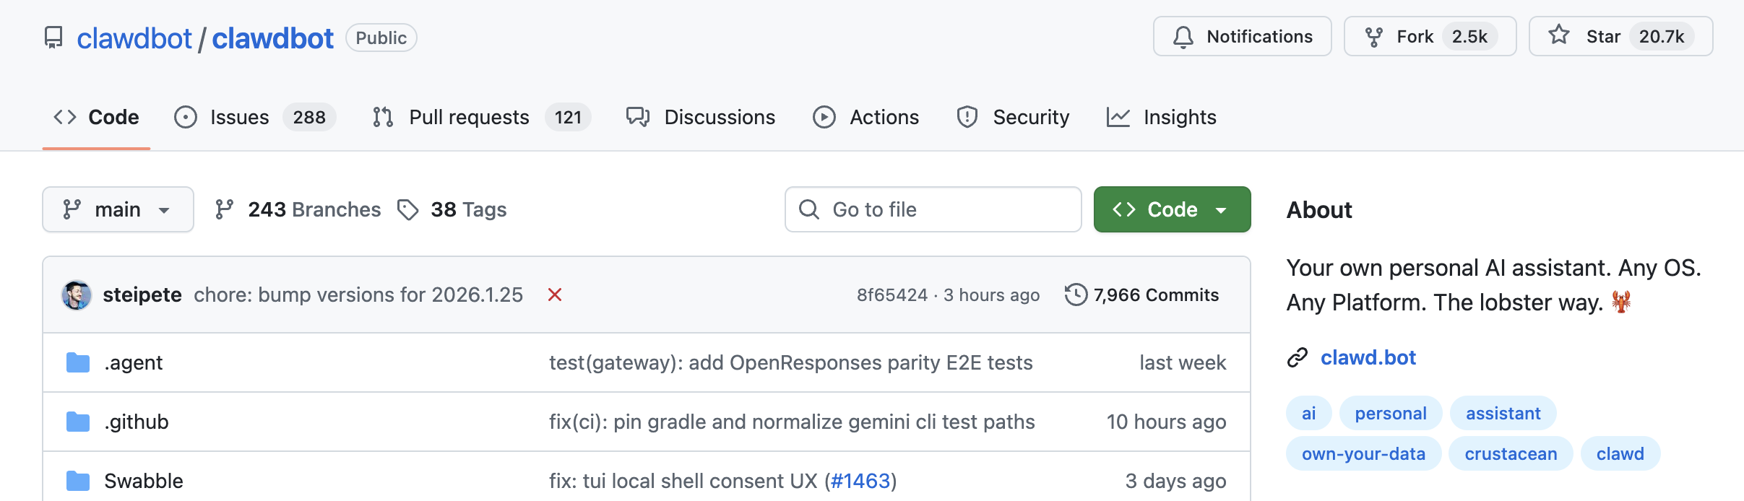This screenshot has height=501, width=1744.
Task: Click the .agent folder icon
Action: click(78, 362)
